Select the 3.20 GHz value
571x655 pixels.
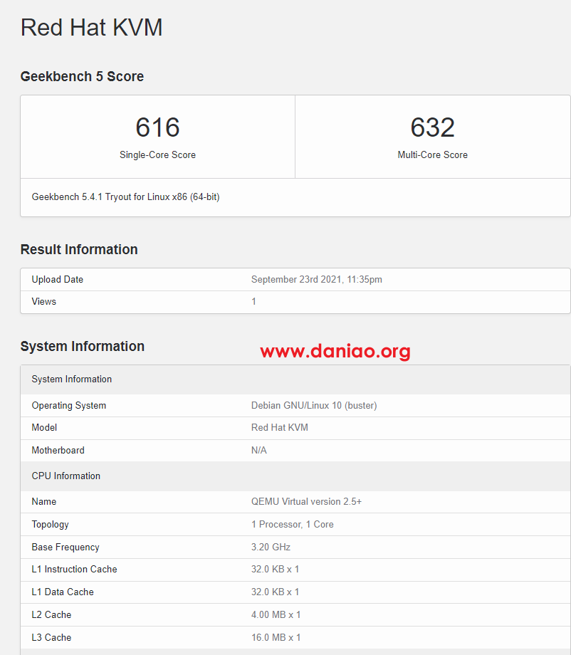coord(271,547)
